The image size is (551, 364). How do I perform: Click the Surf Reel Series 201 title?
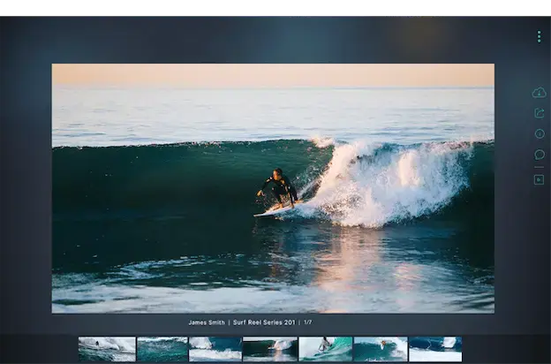[264, 322]
